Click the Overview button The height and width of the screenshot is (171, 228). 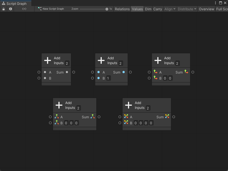tap(206, 9)
